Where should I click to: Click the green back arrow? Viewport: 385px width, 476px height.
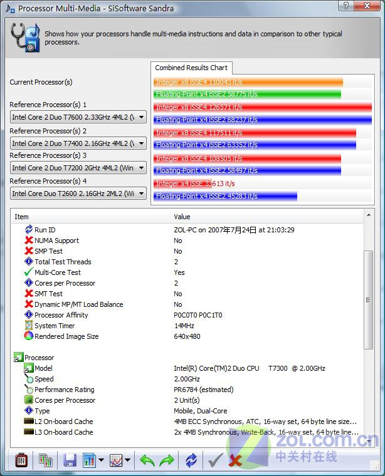147,460
